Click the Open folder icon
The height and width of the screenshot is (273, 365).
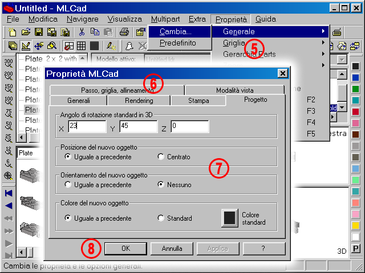pyautogui.click(x=26, y=32)
